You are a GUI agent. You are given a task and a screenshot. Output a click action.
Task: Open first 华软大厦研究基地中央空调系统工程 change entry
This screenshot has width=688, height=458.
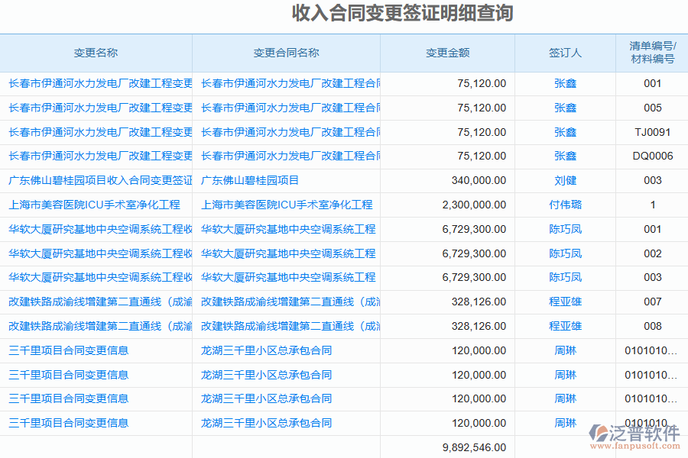96,229
